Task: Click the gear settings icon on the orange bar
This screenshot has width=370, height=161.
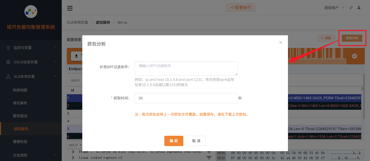Action: tap(355, 56)
